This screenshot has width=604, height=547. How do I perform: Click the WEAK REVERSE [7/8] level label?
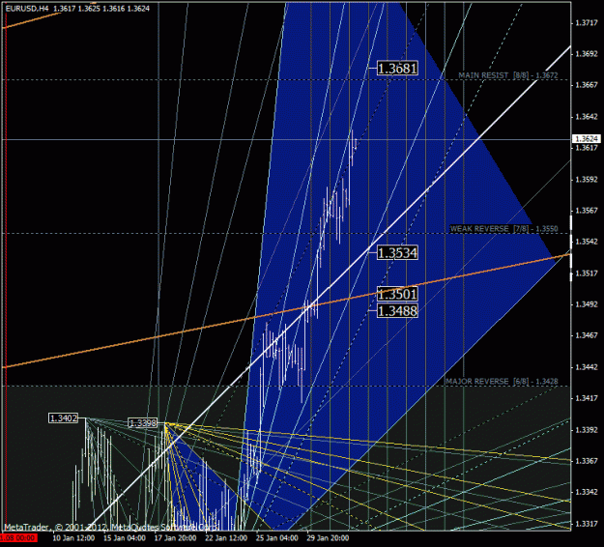pyautogui.click(x=503, y=229)
